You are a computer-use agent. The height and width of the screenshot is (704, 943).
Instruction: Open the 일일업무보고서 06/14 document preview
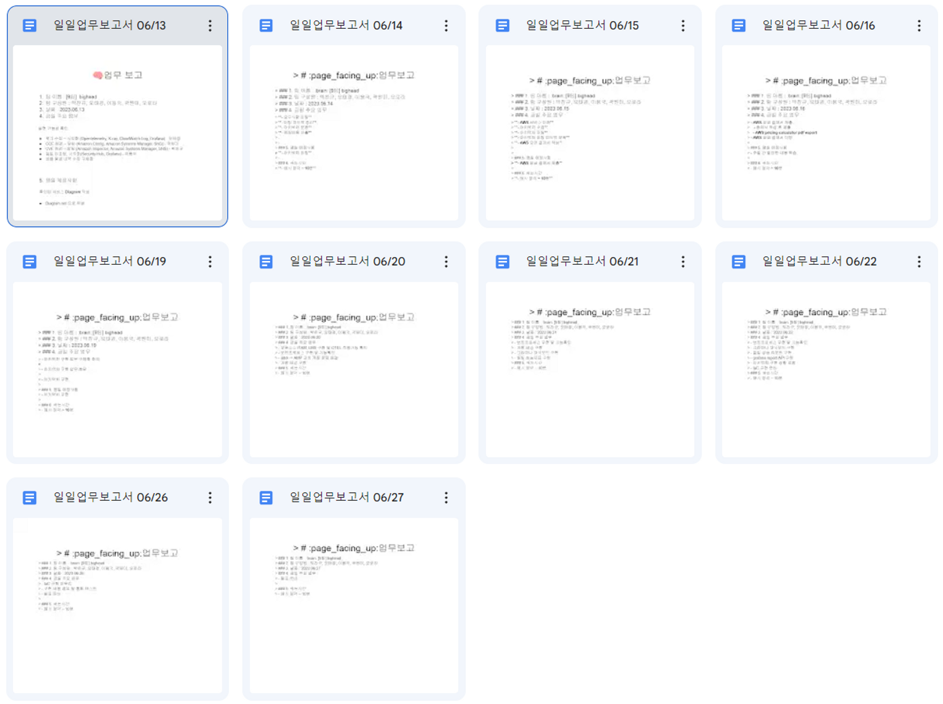(354, 133)
